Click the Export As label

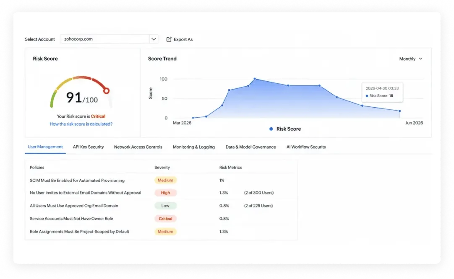click(183, 39)
